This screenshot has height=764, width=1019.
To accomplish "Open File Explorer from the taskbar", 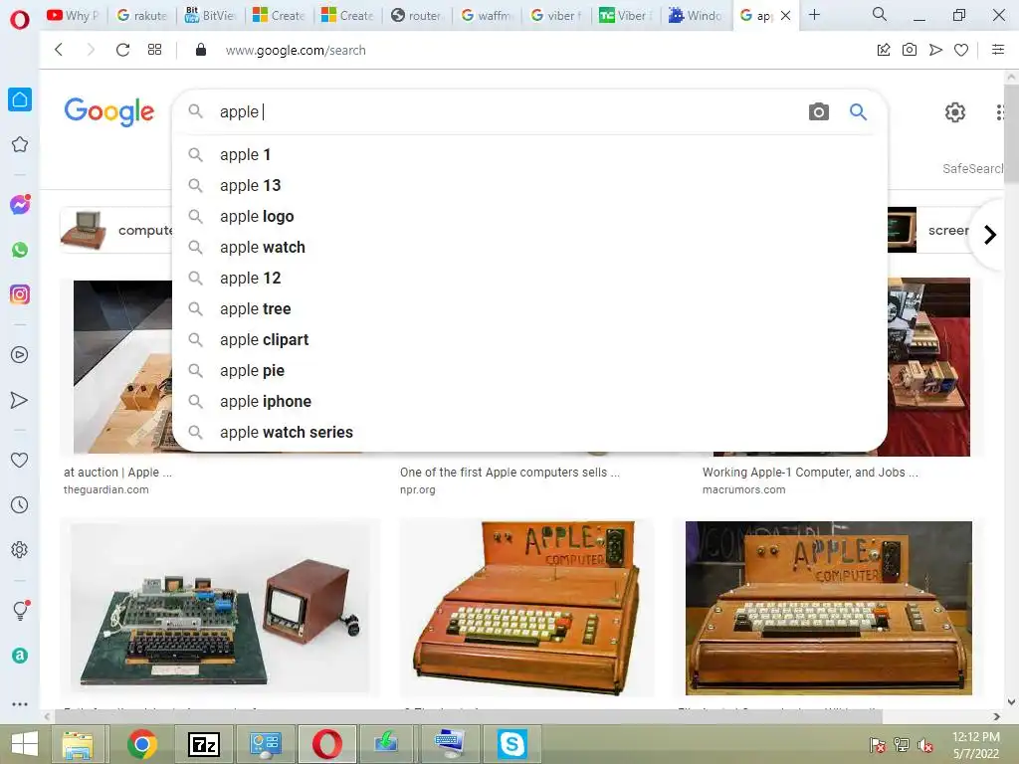I will click(78, 744).
